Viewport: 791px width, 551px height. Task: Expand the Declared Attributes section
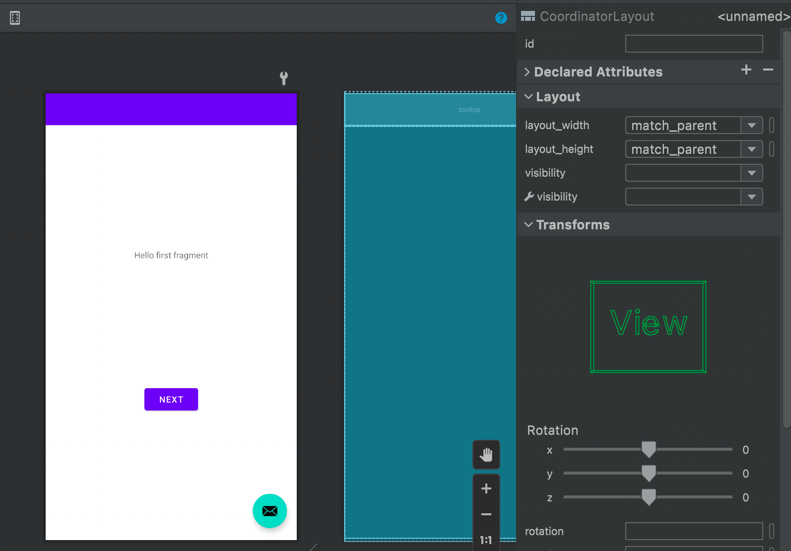pyautogui.click(x=527, y=72)
